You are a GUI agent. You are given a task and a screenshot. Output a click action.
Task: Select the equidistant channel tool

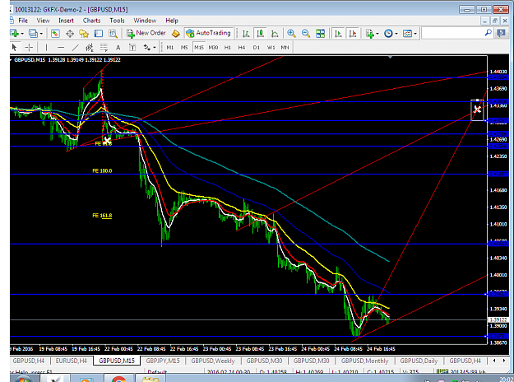click(x=90, y=48)
